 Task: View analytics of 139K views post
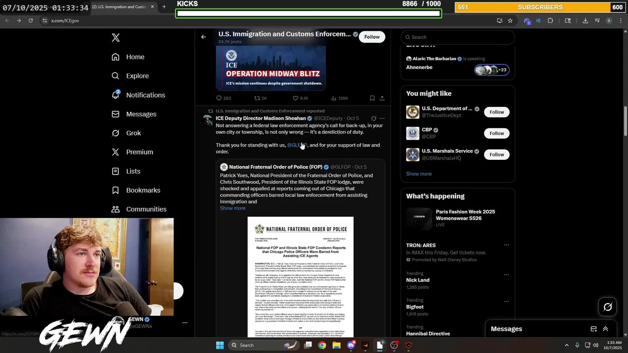(x=340, y=98)
